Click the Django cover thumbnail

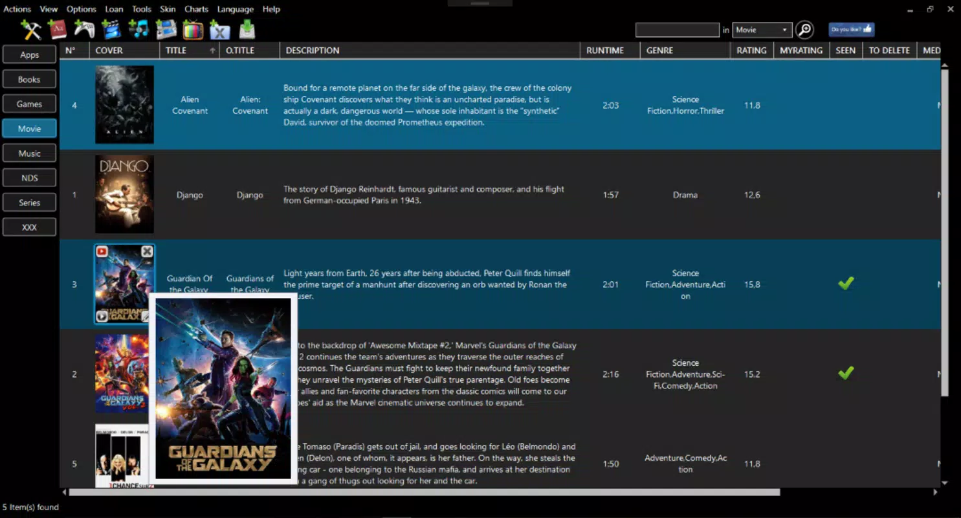124,194
